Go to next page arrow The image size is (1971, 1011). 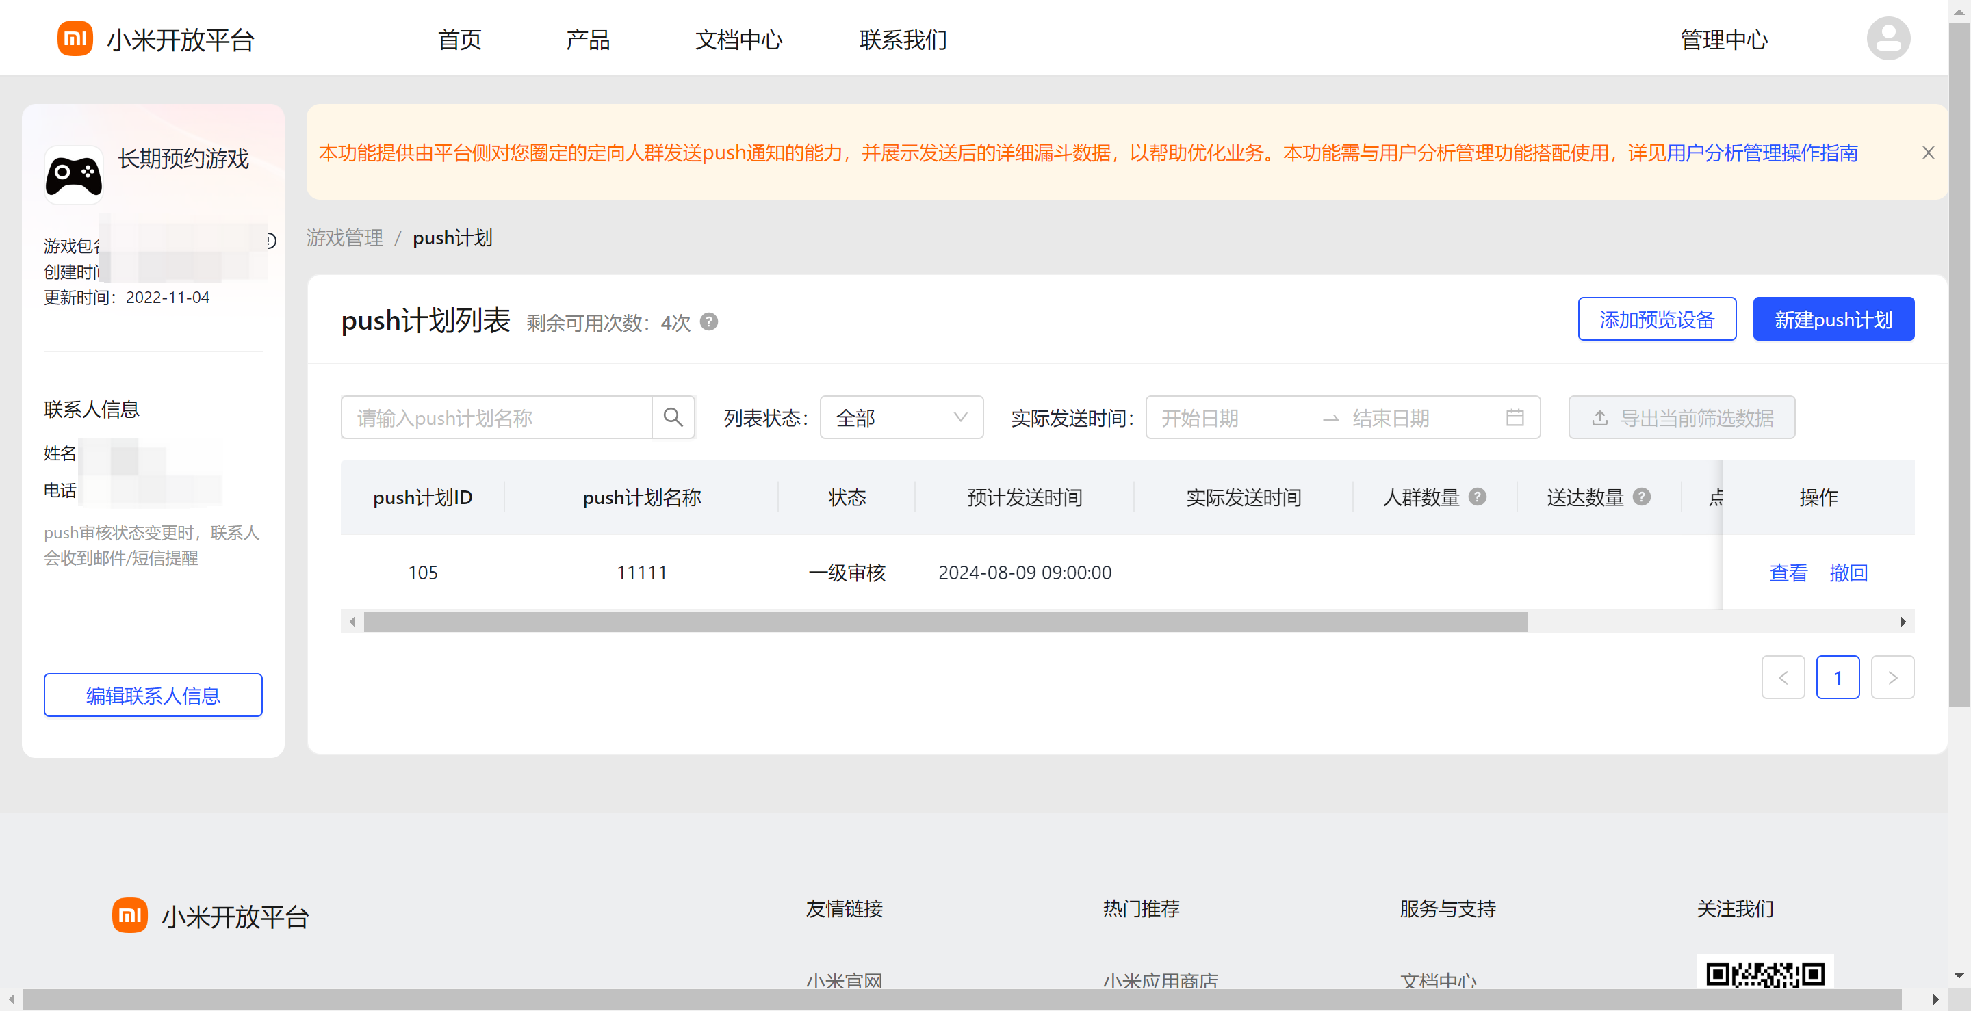[1892, 678]
